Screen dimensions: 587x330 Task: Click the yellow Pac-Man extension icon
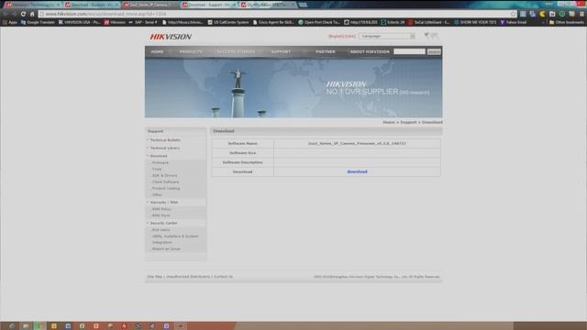click(542, 14)
